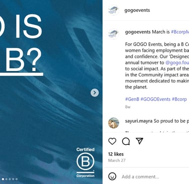Open the gogoevents username in the header
189x184 pixels.
137,10
